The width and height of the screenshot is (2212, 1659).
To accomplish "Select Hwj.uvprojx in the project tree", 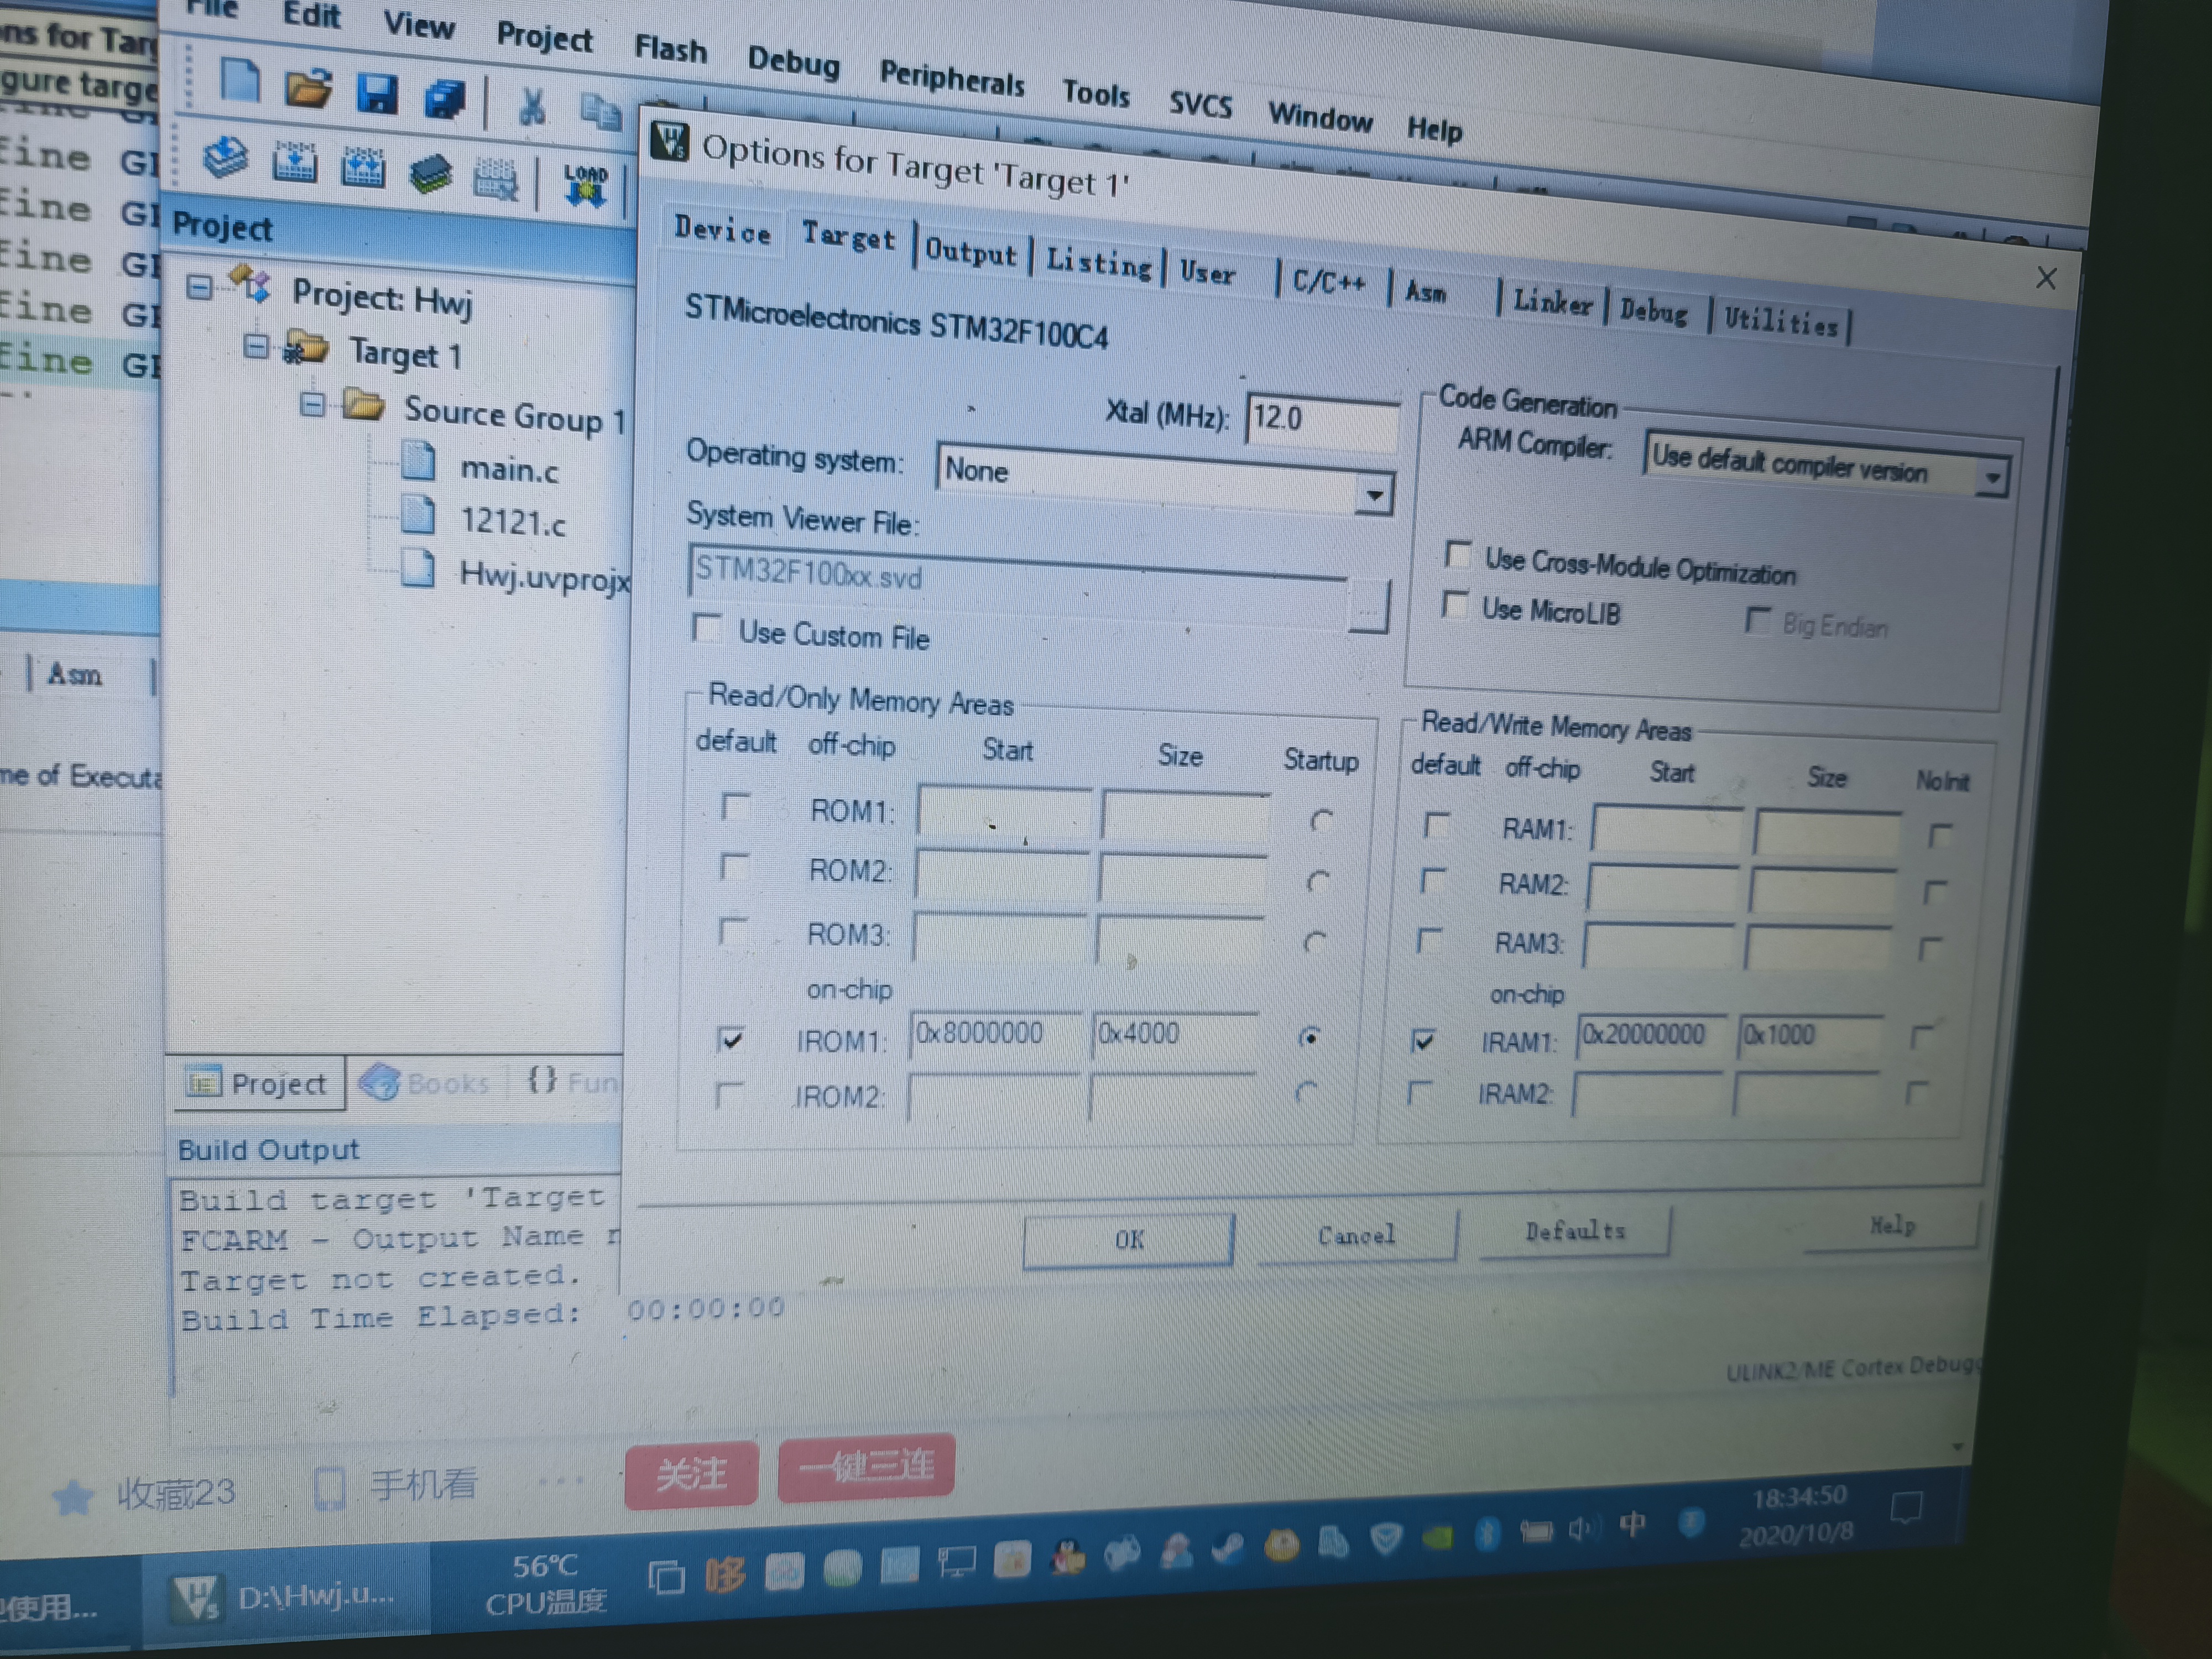I will (545, 576).
